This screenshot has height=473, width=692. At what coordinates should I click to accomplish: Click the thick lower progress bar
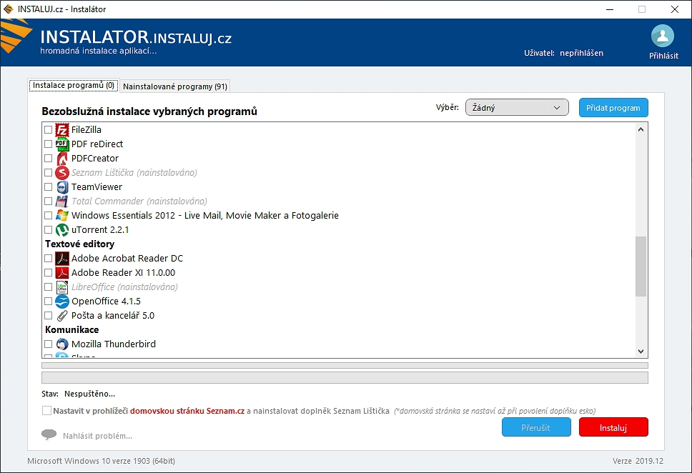[x=345, y=378]
